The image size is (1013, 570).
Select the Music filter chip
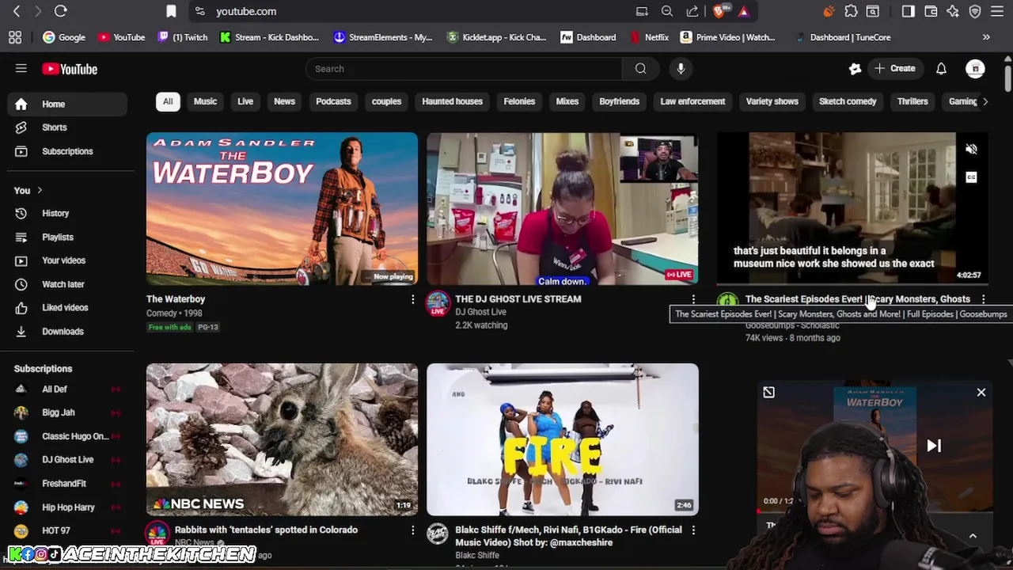(x=205, y=101)
